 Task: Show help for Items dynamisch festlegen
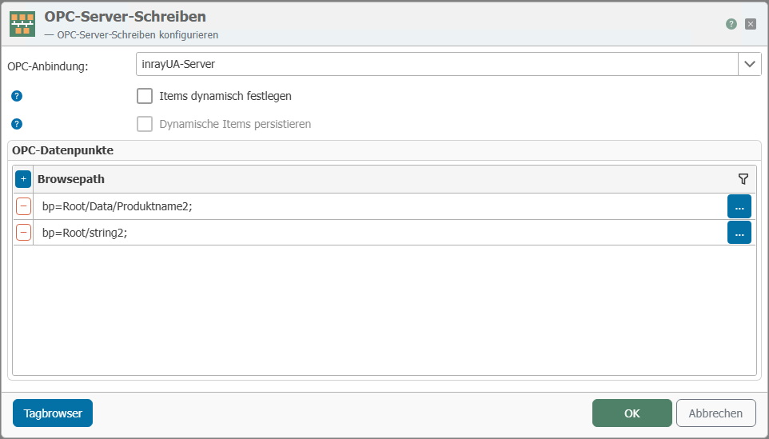[x=17, y=96]
